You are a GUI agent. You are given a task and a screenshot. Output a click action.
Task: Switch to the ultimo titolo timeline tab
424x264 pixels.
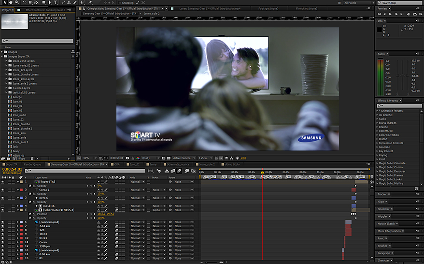click(x=232, y=164)
